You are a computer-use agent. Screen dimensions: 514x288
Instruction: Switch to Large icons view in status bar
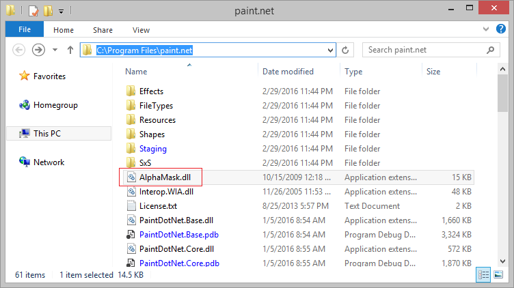(x=498, y=274)
